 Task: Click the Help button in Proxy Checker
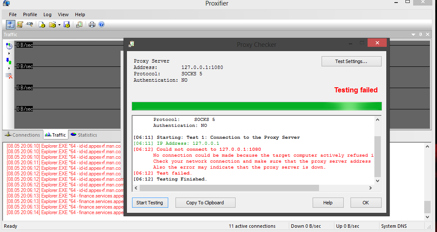[328, 203]
